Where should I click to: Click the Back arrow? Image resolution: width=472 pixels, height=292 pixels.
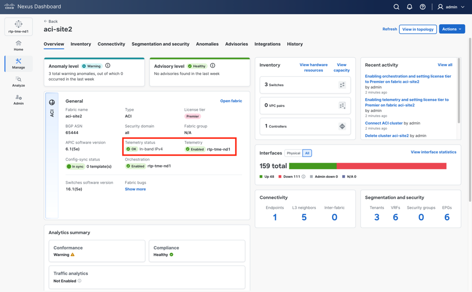tap(45, 21)
